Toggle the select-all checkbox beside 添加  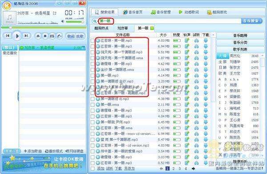[93, 169]
